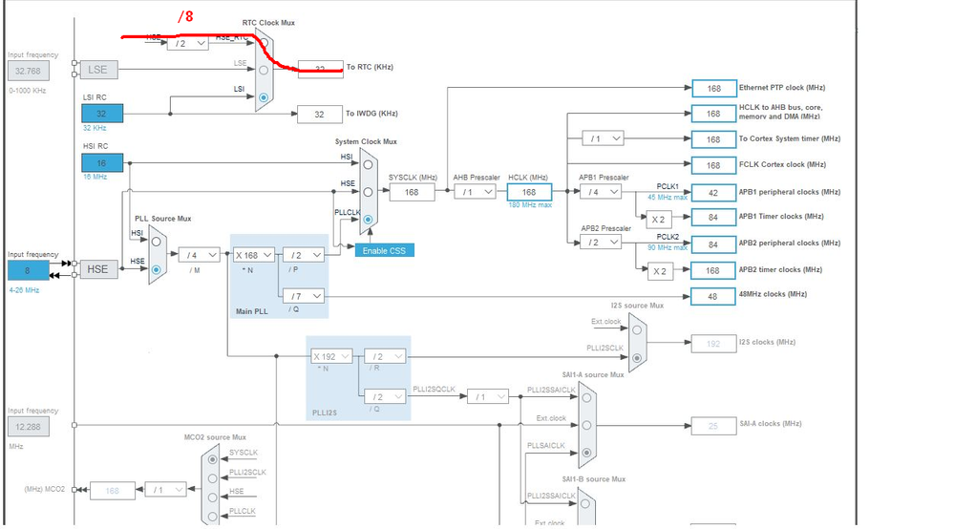Click the HSI RC 16 value box
Screen dimensions: 954x529
coord(102,163)
